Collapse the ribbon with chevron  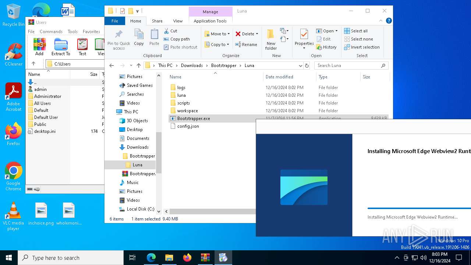(x=381, y=21)
